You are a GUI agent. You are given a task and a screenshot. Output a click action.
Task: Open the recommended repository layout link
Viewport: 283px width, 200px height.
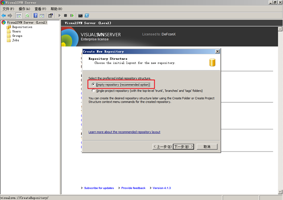pos(124,132)
